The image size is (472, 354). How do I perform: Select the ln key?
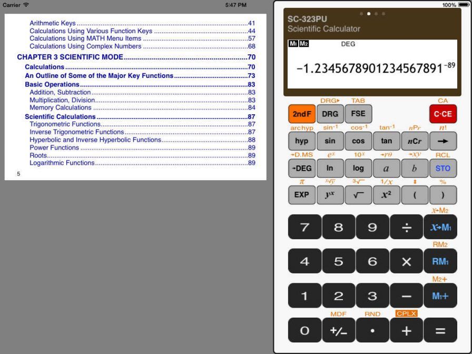[330, 168]
